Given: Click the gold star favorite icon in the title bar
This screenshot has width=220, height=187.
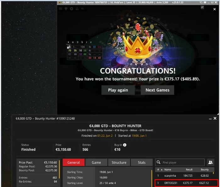Looking at the screenshot, I should (60, 3).
